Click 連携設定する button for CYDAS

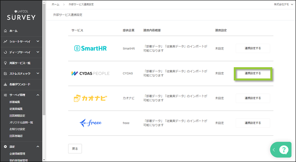pos(252,73)
